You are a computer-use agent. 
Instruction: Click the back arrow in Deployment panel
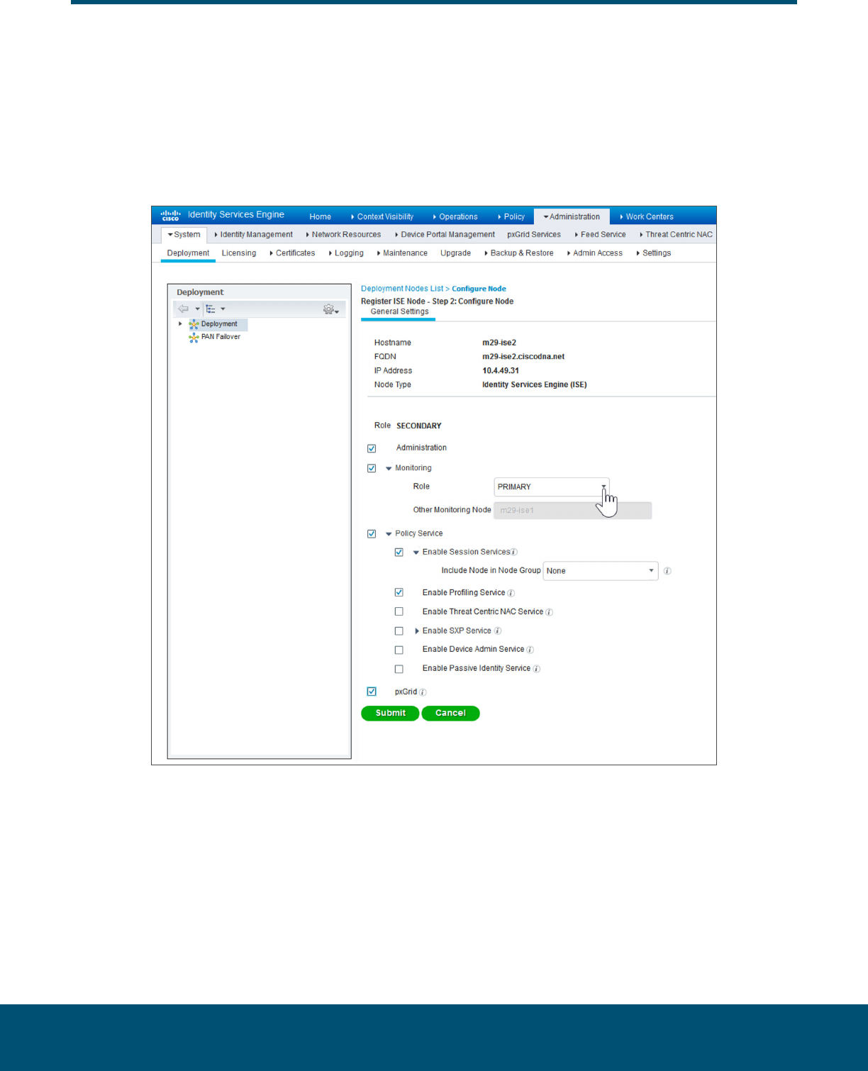tap(184, 309)
